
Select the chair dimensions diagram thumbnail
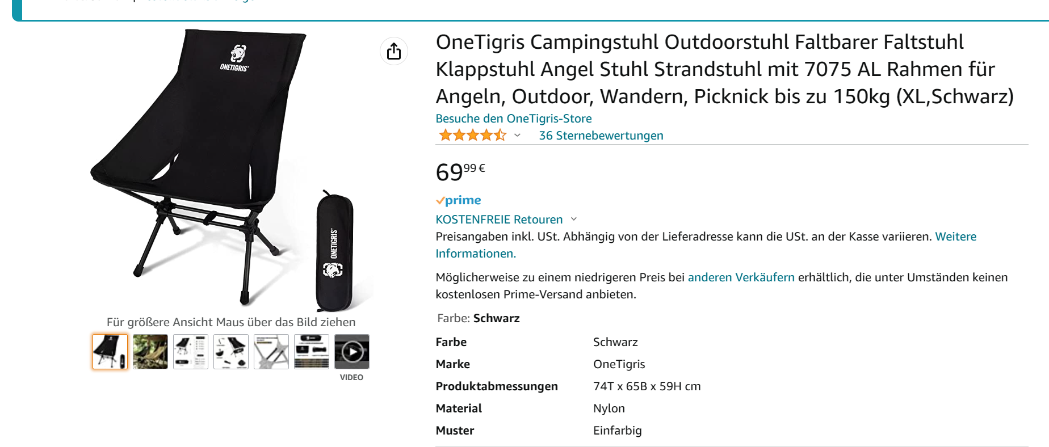point(191,352)
